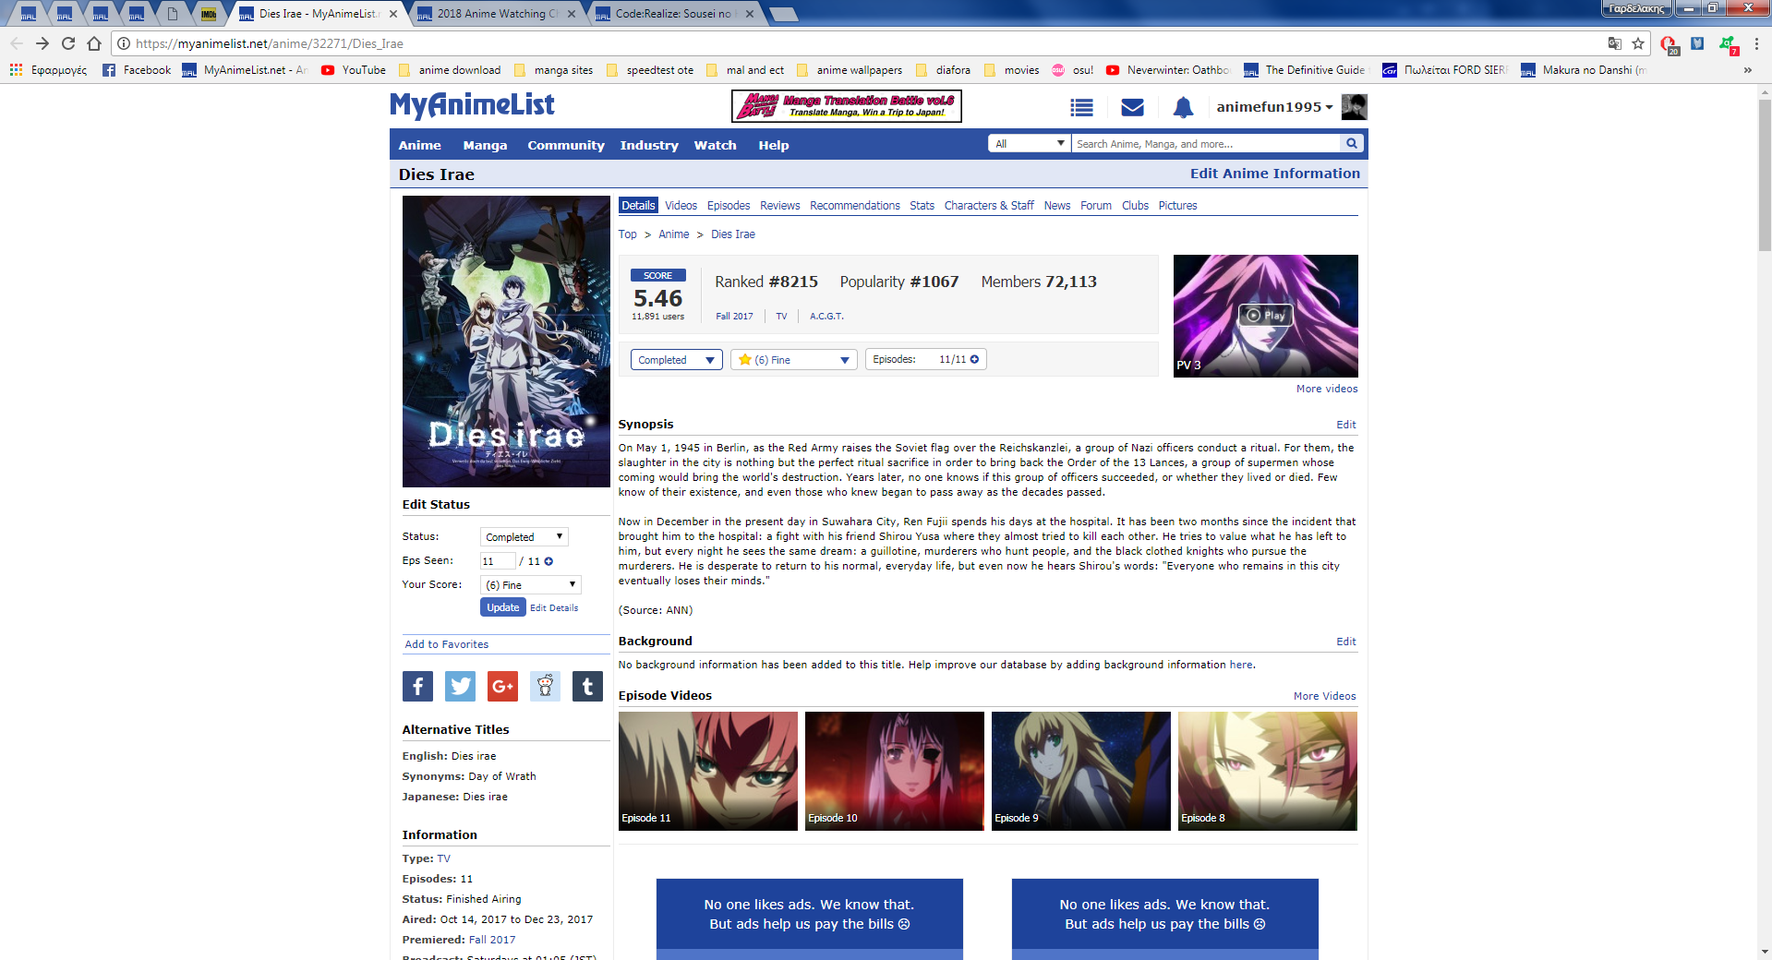Switch to the Characters & Staff tab
The width and height of the screenshot is (1772, 960).
989,206
